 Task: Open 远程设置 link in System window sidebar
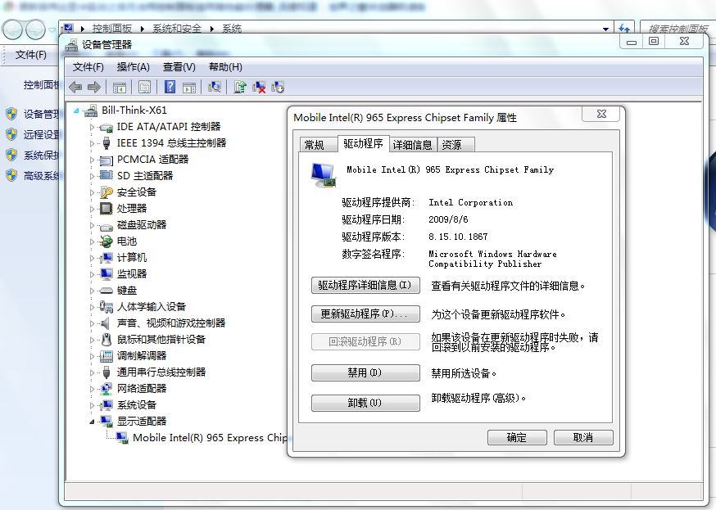click(x=41, y=134)
